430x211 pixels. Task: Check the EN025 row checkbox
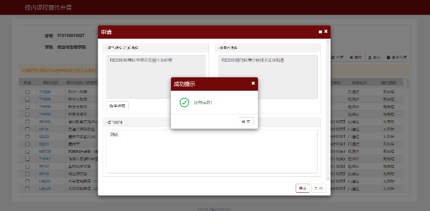27,181
